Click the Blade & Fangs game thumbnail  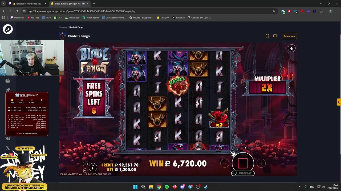pos(62,36)
